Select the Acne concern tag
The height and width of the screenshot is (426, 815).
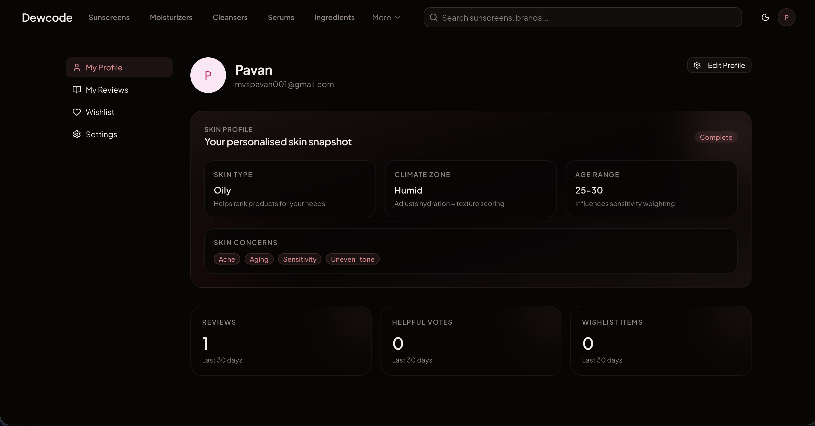[x=227, y=259]
